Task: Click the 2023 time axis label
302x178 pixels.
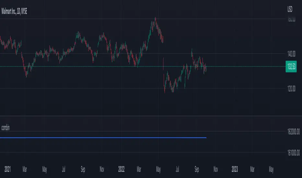Action: 235,169
